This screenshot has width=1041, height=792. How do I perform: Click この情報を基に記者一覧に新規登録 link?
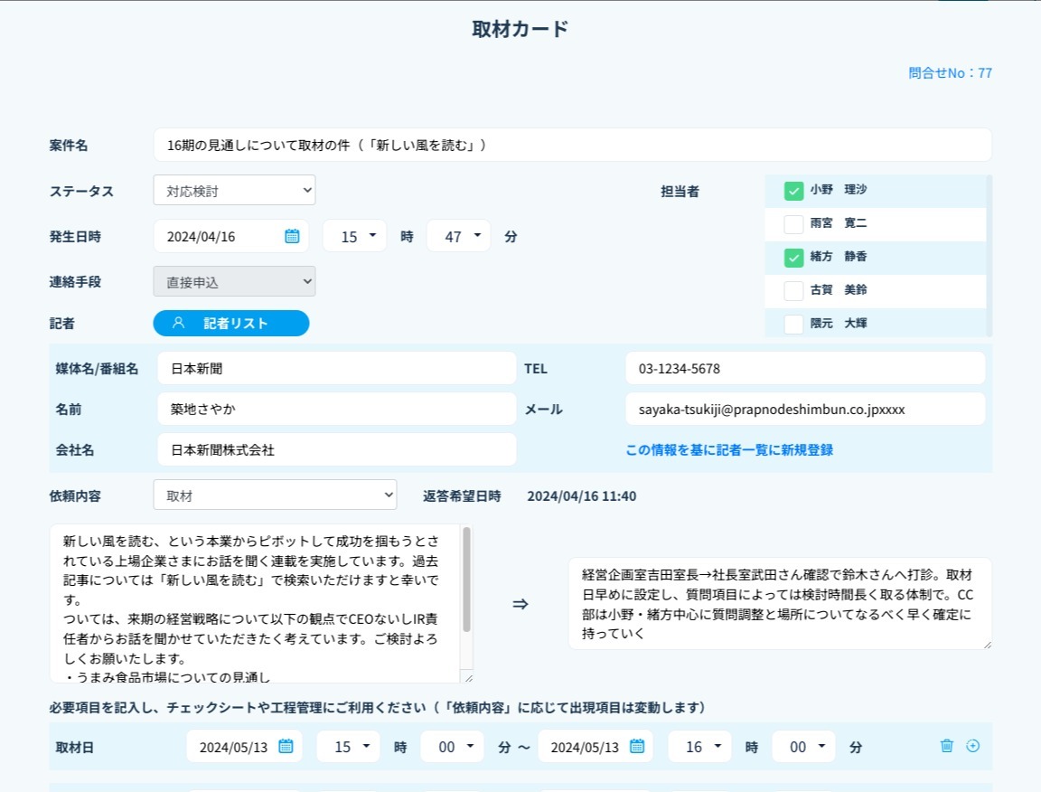click(x=729, y=450)
